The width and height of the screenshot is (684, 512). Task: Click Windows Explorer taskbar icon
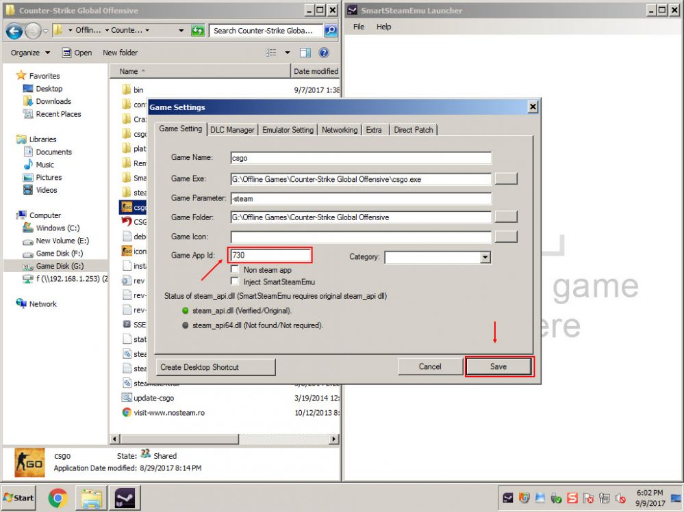point(92,498)
